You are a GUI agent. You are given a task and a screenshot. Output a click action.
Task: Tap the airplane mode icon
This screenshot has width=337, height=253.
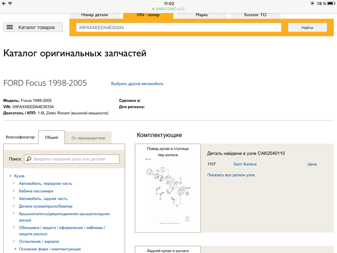click(4, 3)
